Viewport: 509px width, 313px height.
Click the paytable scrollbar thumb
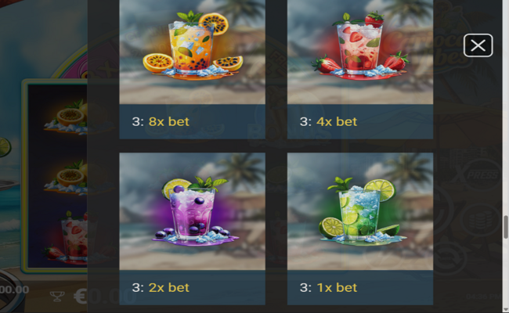click(x=505, y=227)
